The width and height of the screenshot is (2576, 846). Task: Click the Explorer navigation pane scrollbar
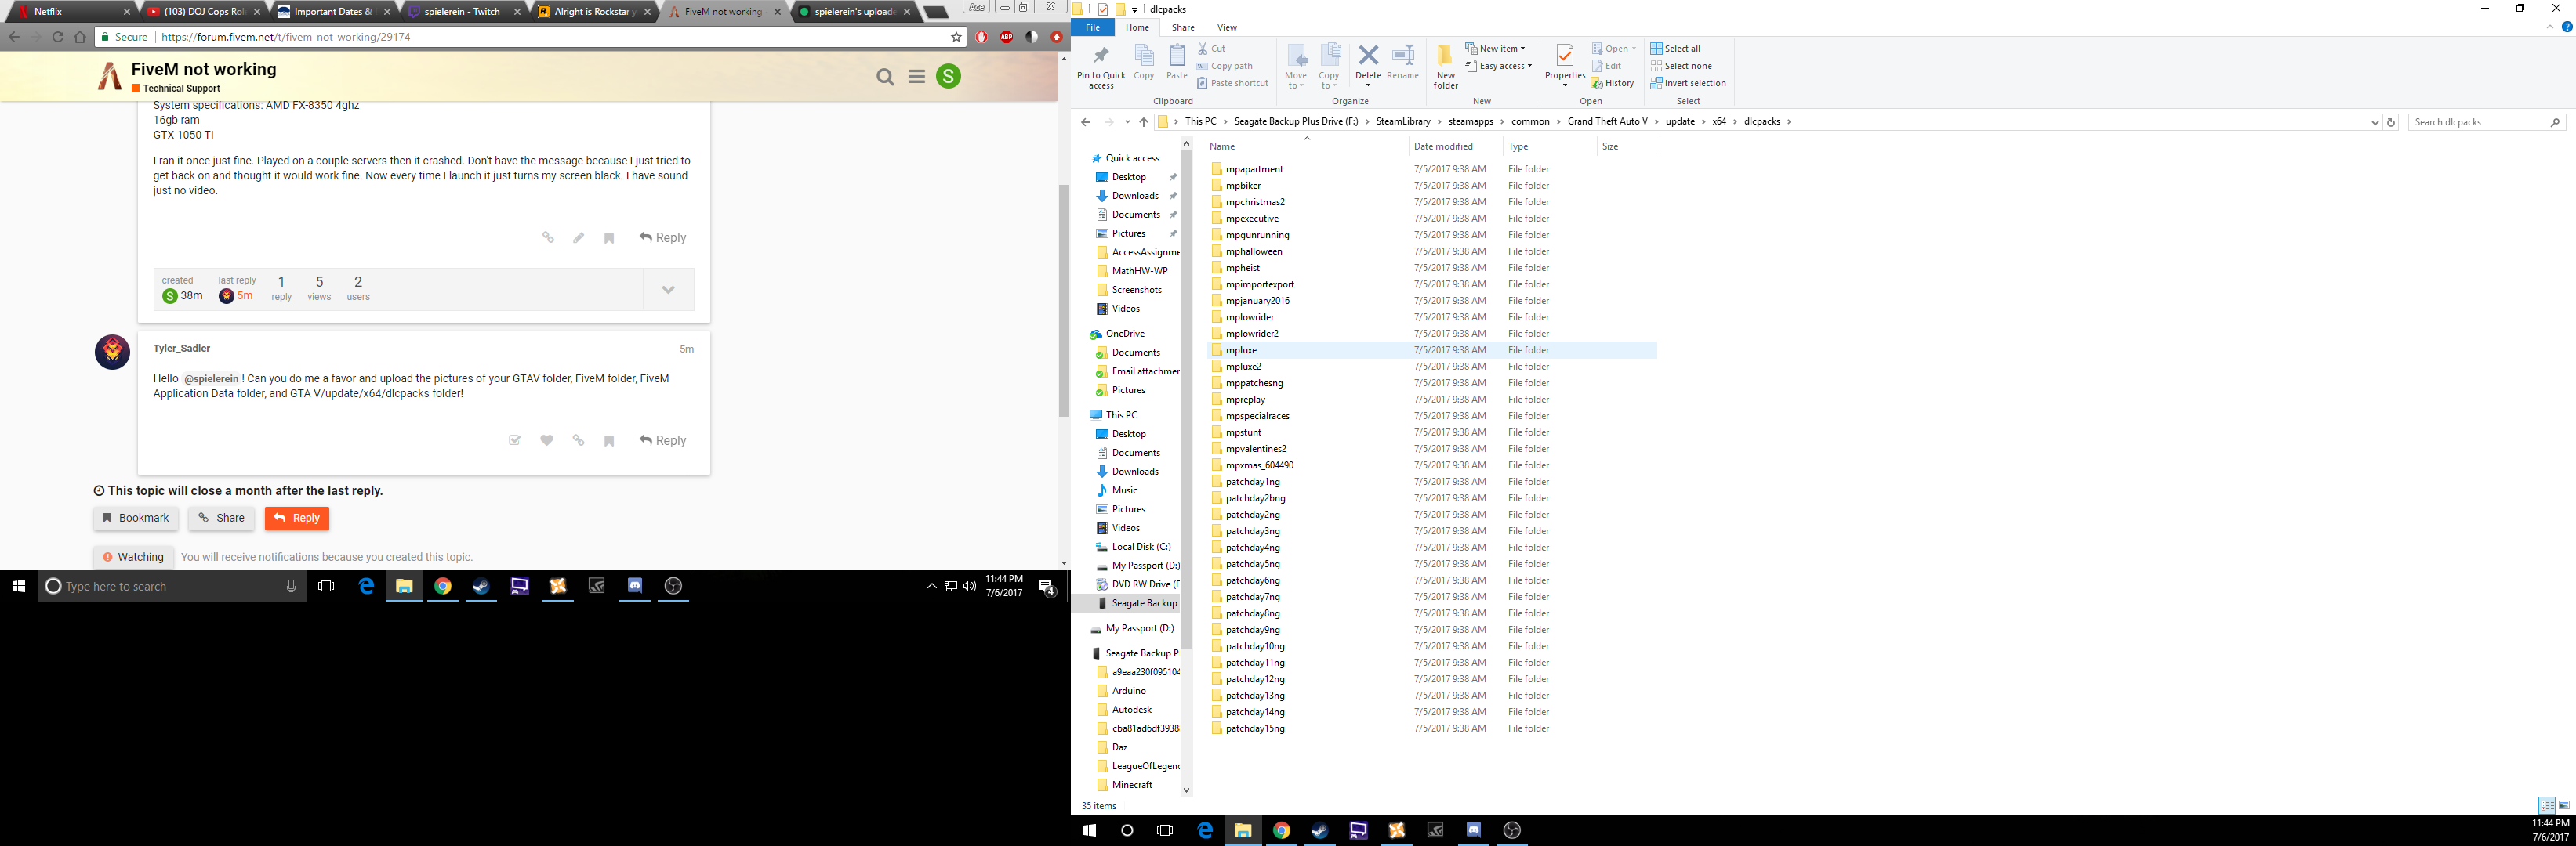pyautogui.click(x=1186, y=399)
